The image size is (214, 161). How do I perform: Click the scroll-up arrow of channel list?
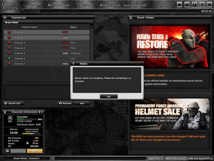coord(92,27)
